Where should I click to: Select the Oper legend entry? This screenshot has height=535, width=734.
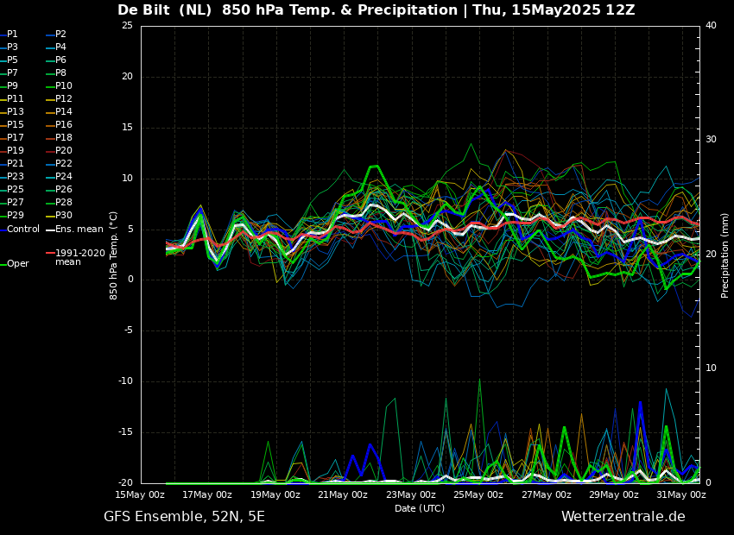pos(17,264)
